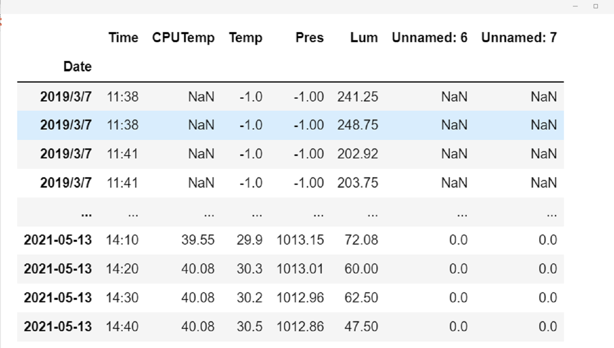
Task: Click the pressure value 1013.15
Action: [300, 240]
